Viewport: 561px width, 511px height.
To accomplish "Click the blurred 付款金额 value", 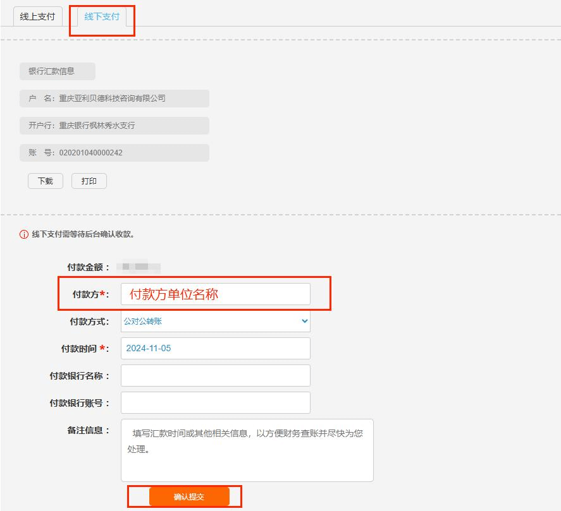I will [141, 267].
